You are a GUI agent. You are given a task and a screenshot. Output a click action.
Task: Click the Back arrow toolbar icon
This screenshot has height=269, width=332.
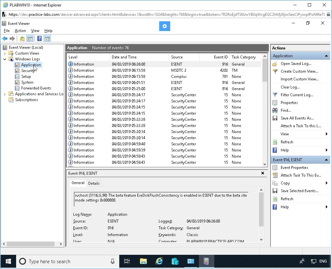[x=5, y=39]
